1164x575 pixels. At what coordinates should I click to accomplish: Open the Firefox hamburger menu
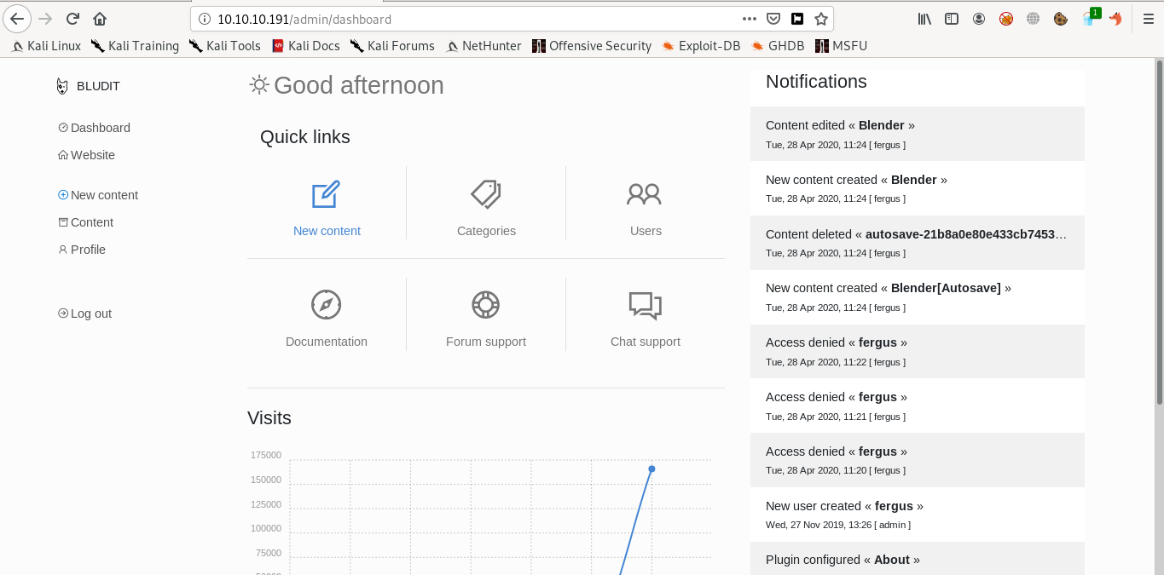click(1148, 19)
